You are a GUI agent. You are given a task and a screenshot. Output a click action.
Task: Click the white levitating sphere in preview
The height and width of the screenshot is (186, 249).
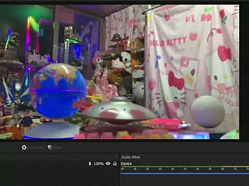point(208,112)
